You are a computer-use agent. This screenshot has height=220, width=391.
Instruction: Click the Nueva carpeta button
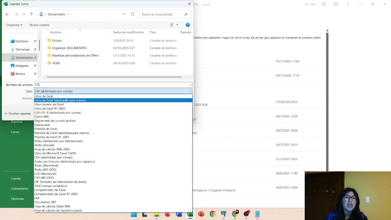39,25
